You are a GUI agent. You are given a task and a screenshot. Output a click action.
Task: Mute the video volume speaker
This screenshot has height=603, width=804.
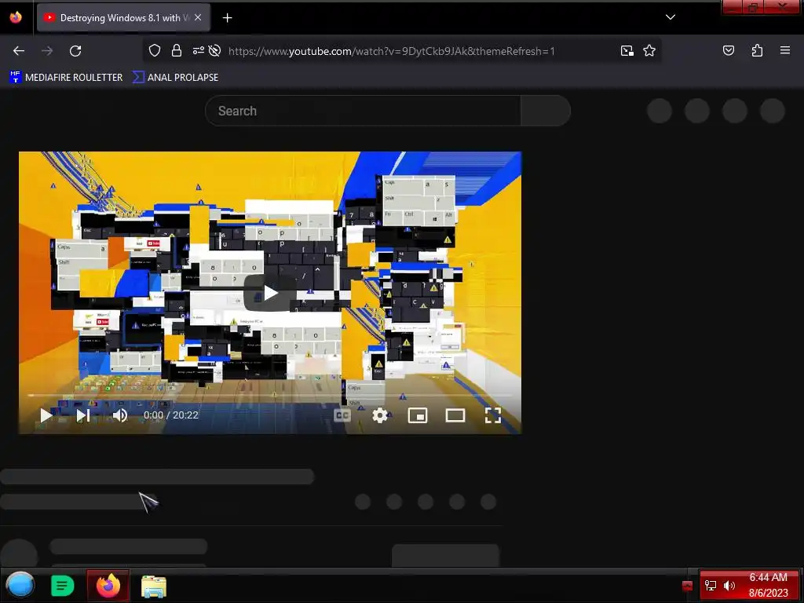pos(120,415)
